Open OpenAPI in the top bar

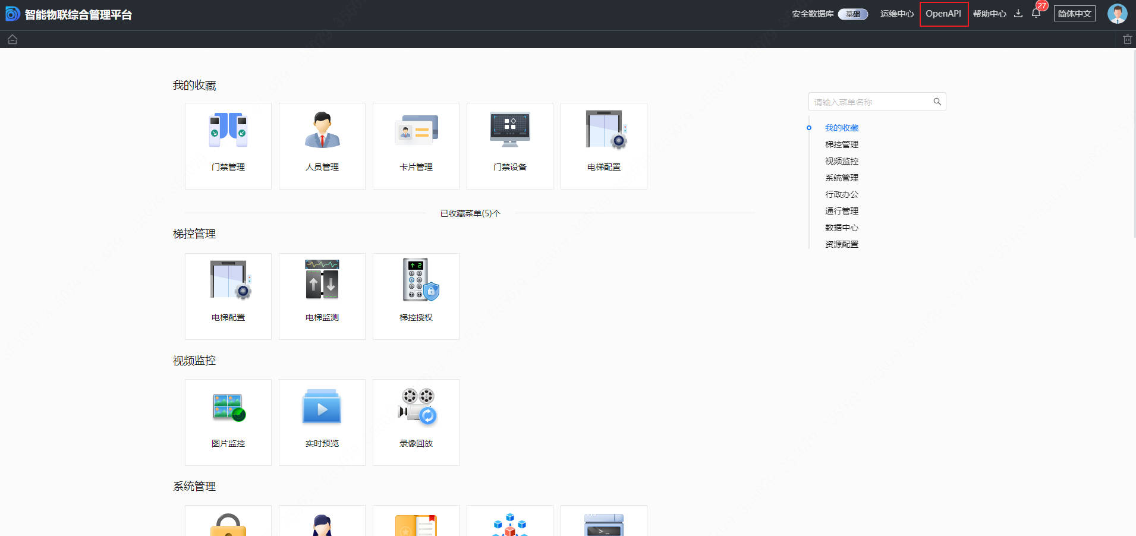click(x=943, y=14)
